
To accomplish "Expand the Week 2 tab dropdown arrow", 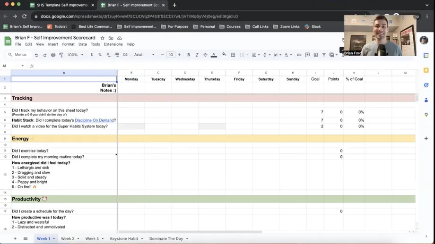I will coord(78,239).
